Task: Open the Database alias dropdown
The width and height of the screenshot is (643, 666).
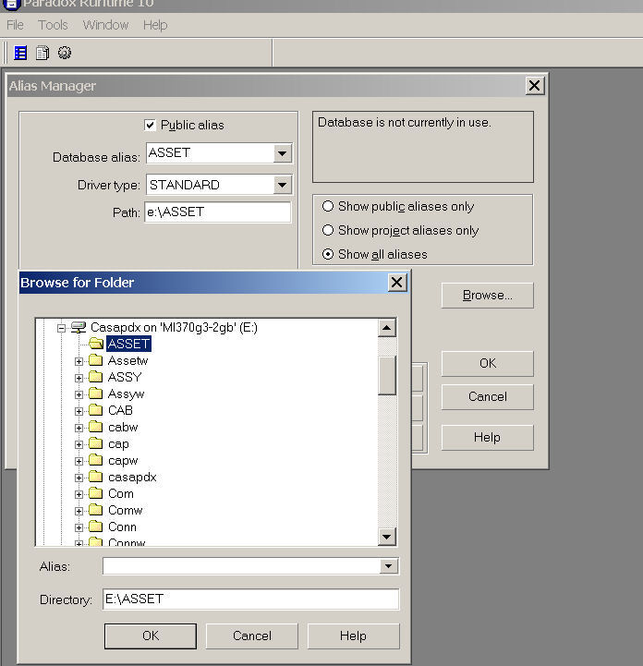Action: coord(282,153)
